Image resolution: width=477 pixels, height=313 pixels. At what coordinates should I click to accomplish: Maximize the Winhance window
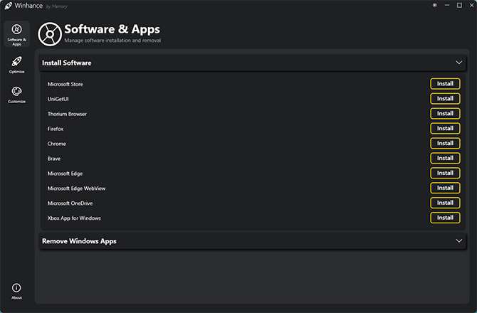point(459,5)
